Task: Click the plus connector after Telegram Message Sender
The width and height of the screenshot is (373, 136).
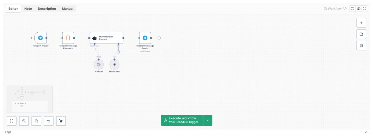Action: pyautogui.click(x=159, y=38)
